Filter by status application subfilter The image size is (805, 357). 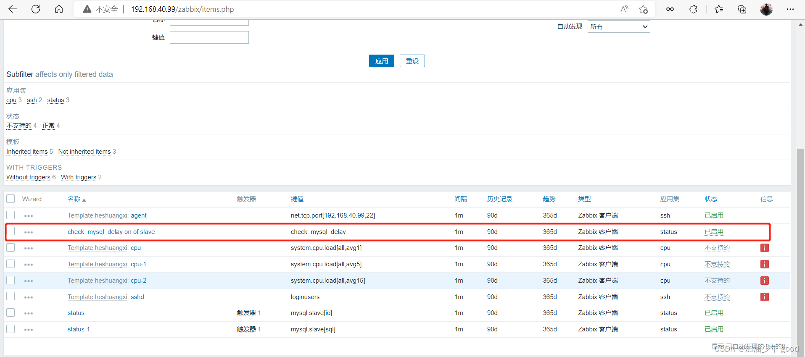point(55,100)
